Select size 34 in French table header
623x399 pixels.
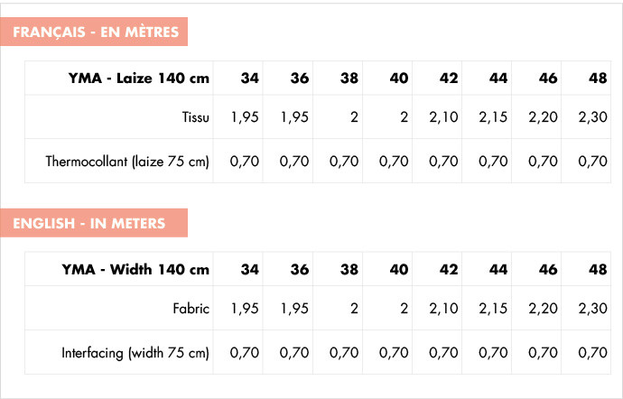point(249,78)
